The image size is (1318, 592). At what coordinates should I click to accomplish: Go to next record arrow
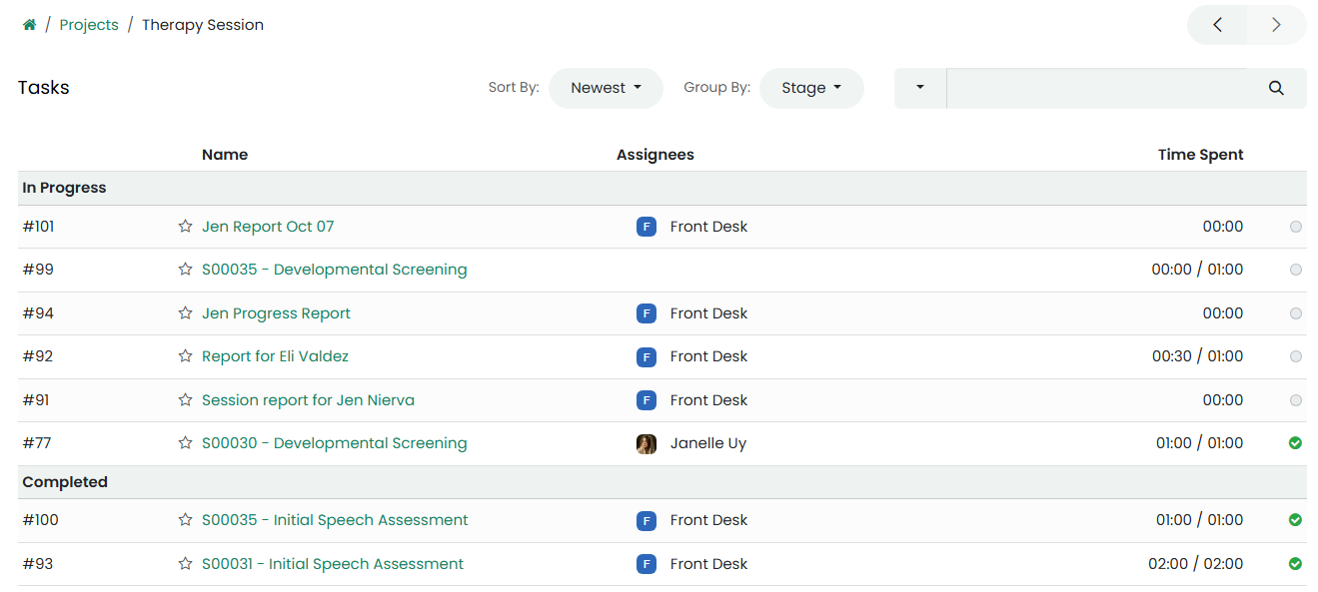tap(1276, 25)
